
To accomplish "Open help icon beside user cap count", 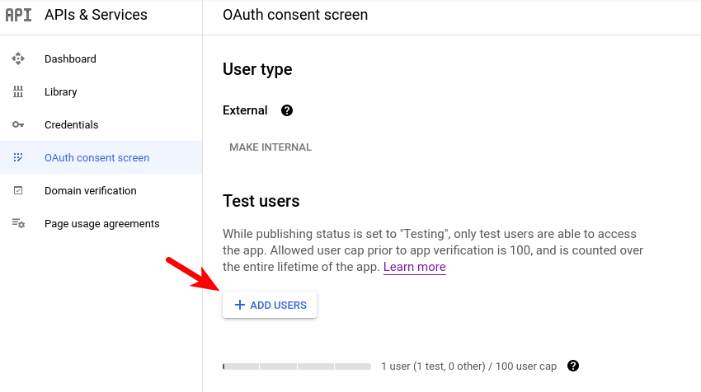I will coord(573,366).
